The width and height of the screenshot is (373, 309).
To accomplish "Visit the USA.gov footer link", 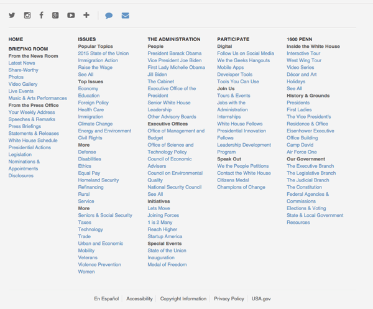I will (x=261, y=298).
